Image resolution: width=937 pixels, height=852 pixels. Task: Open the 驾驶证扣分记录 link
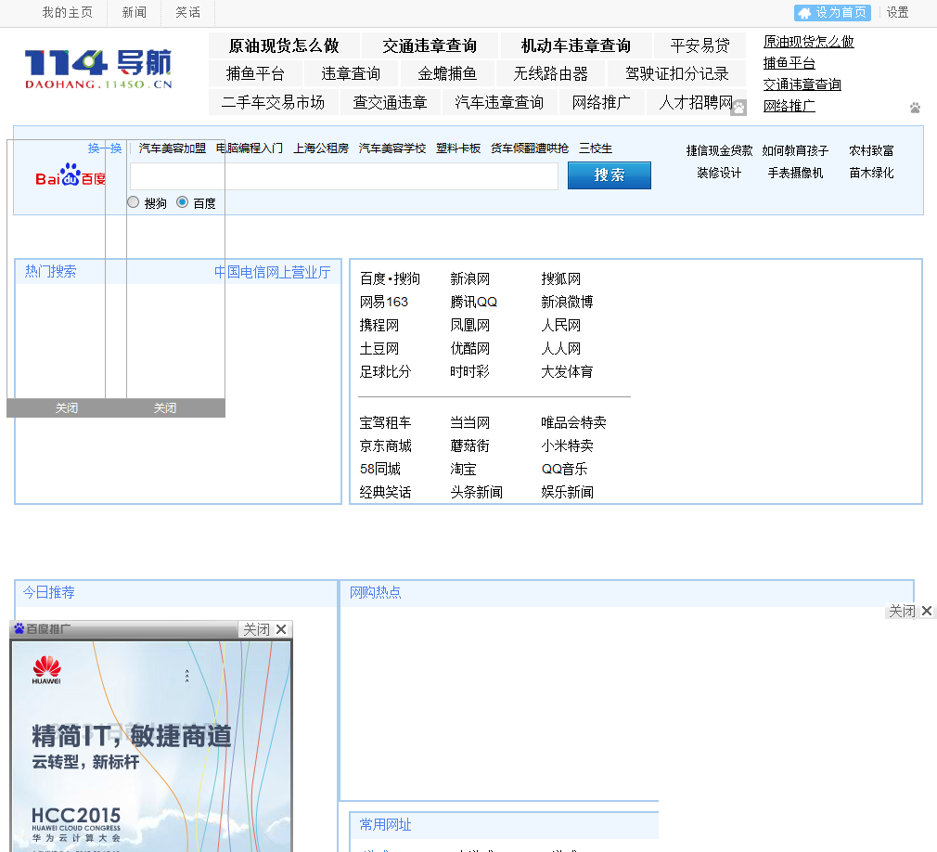point(676,74)
